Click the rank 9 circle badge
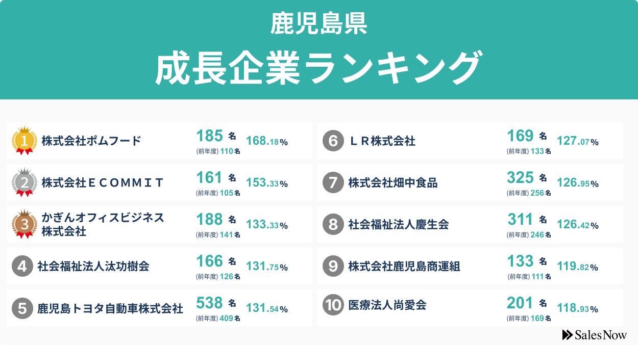The image size is (638, 345). [x=333, y=267]
